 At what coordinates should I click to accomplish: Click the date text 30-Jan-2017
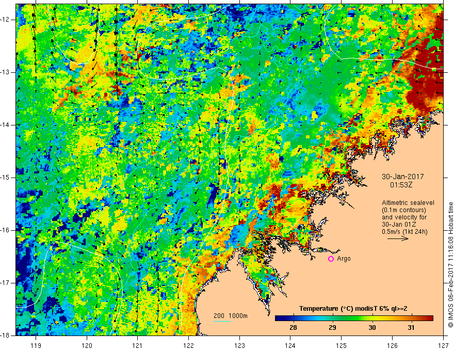point(402,177)
